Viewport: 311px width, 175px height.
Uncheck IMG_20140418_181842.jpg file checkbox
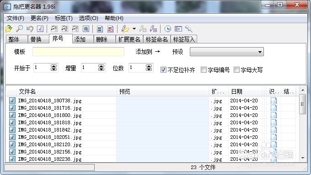coord(12,130)
